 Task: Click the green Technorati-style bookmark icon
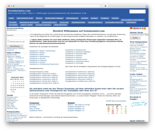[x=126, y=111]
